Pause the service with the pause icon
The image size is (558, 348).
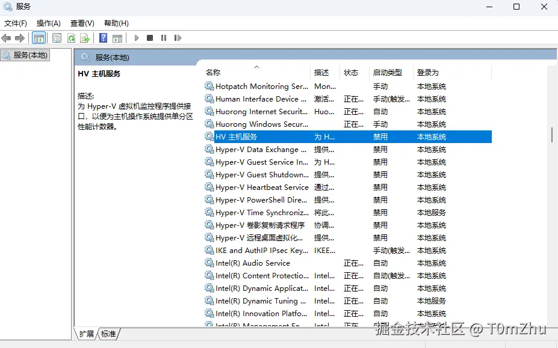pos(164,38)
